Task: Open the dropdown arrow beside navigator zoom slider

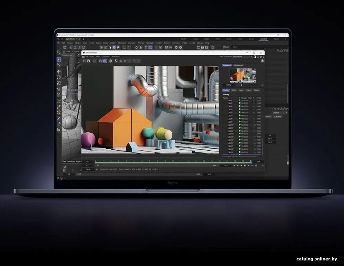Action: (x=262, y=85)
